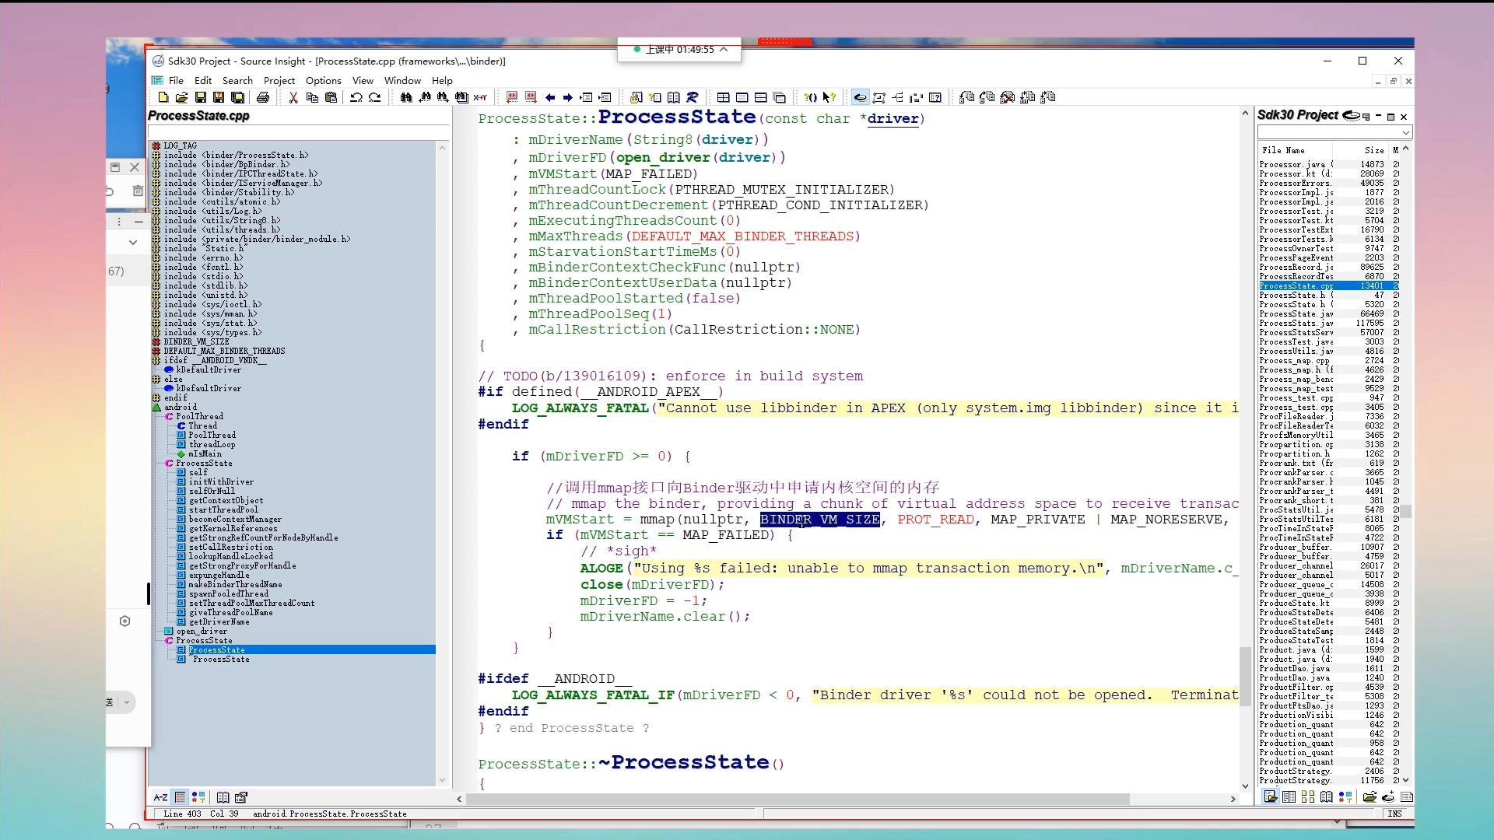Open the project file filter dropdown

click(1405, 133)
